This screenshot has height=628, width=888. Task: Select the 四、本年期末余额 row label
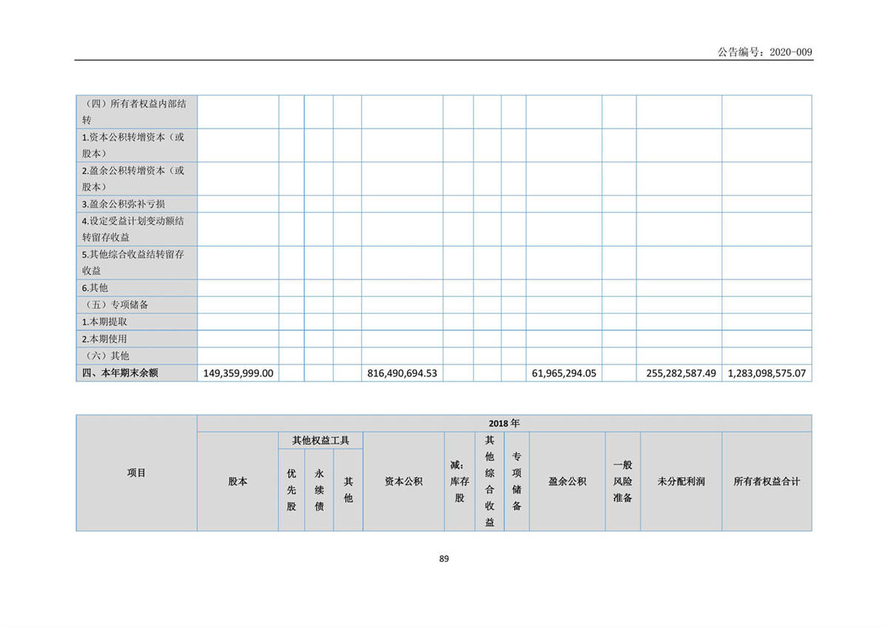pos(119,373)
